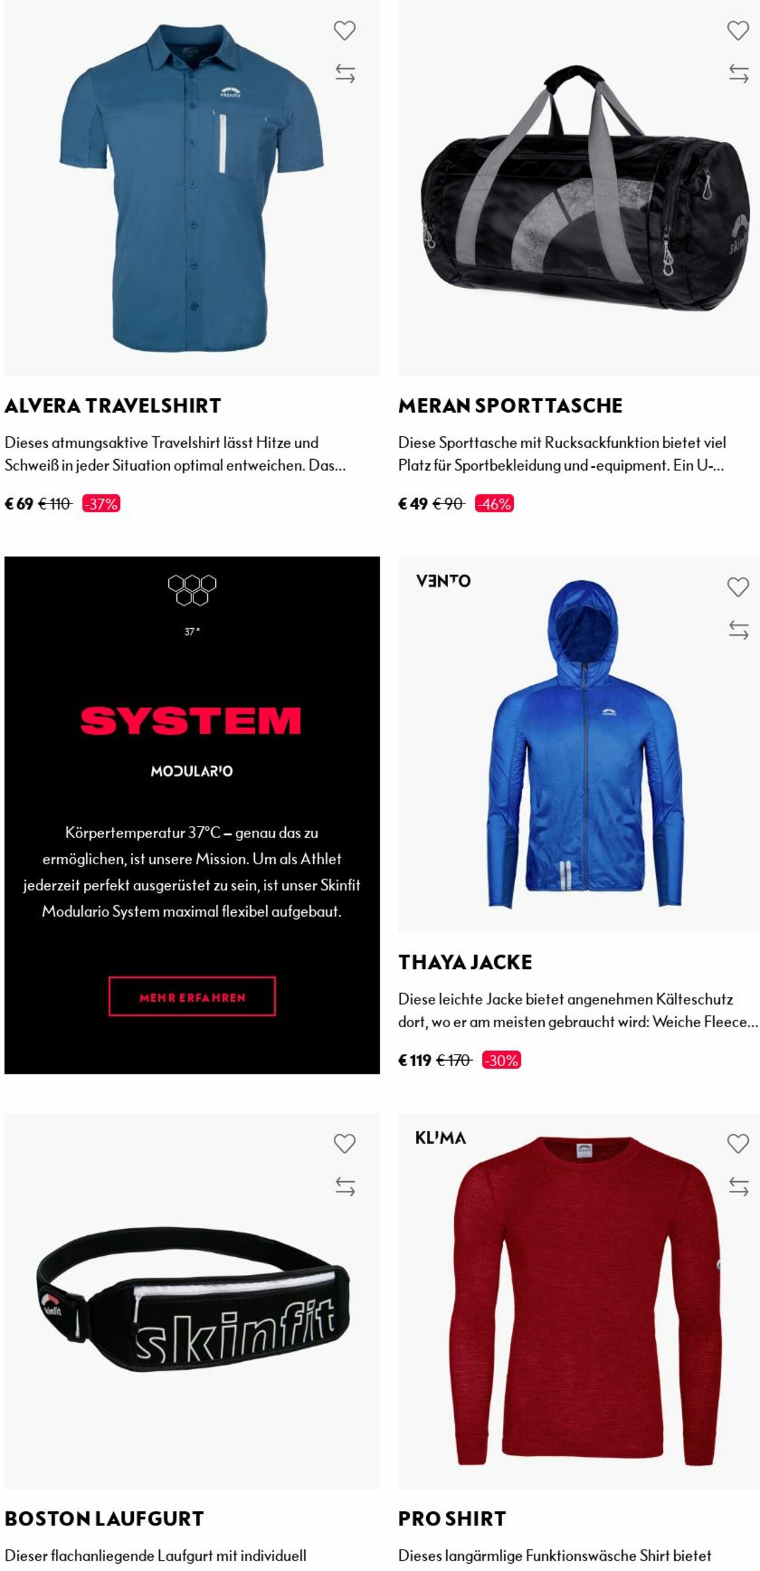The image size is (760, 1571).
Task: Open the Meran Sporttasche title link
Action: [510, 406]
